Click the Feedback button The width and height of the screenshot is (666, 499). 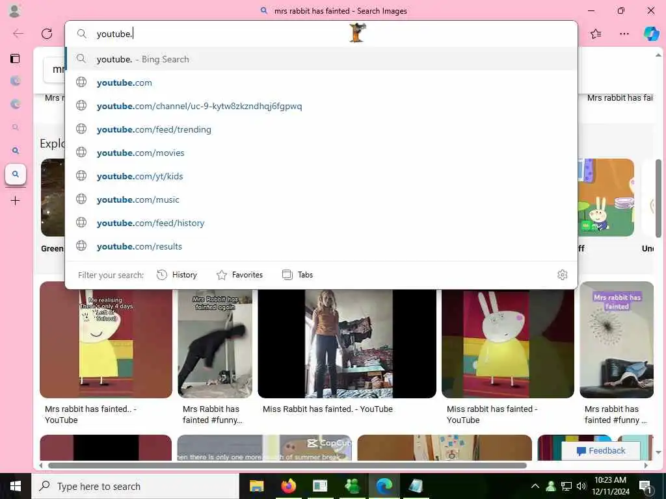pos(601,451)
